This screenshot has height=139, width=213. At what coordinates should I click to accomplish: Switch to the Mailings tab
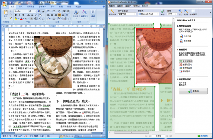tap(53, 7)
